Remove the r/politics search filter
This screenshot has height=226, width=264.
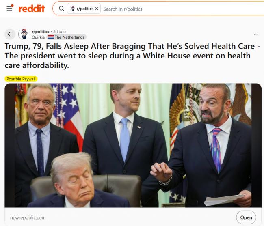(x=97, y=9)
